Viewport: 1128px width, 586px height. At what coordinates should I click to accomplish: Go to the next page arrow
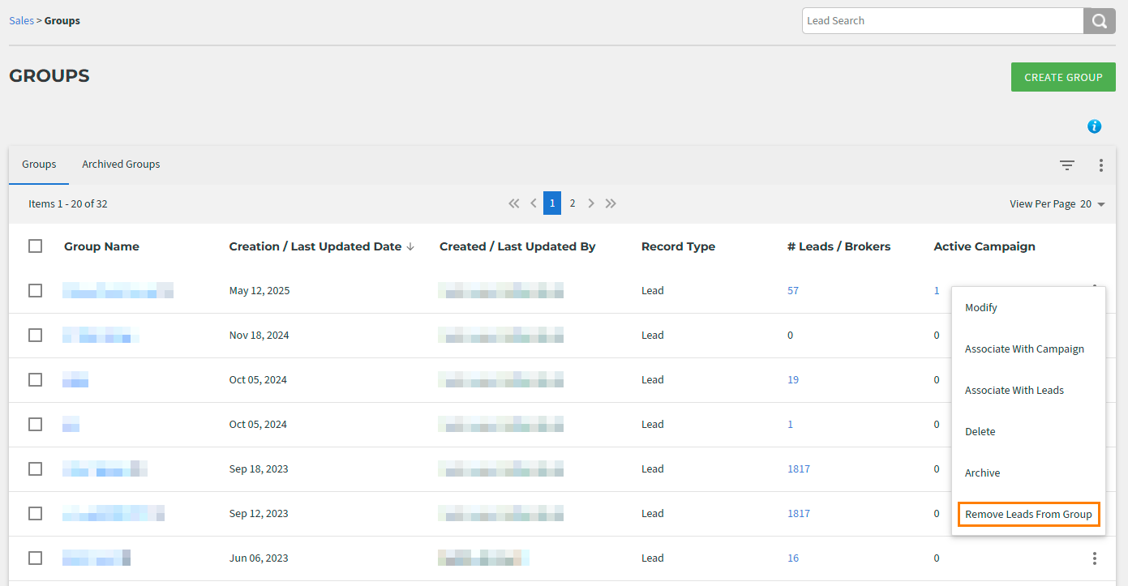[591, 203]
